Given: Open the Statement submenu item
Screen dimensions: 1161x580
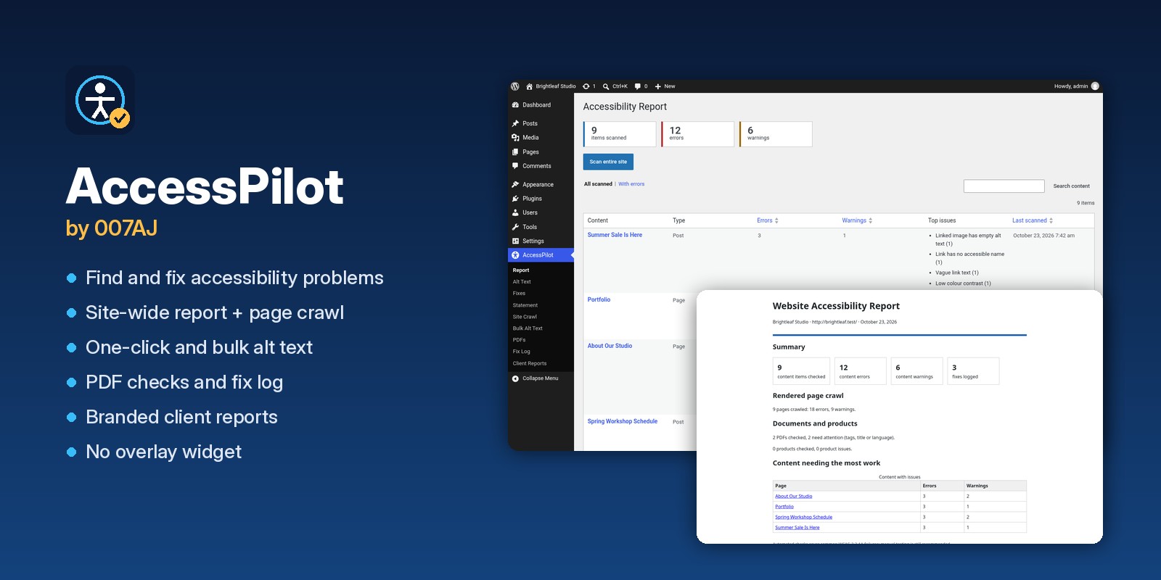Looking at the screenshot, I should click(525, 305).
